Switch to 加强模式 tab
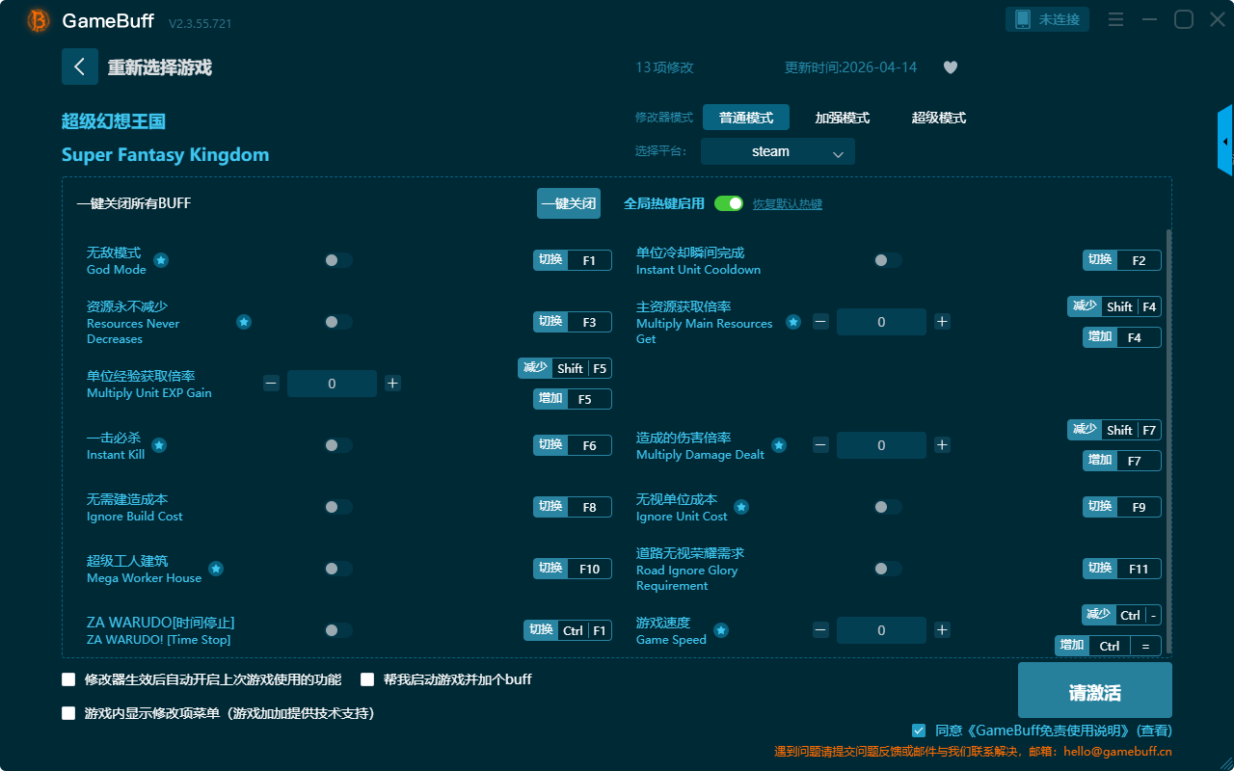 click(x=843, y=118)
